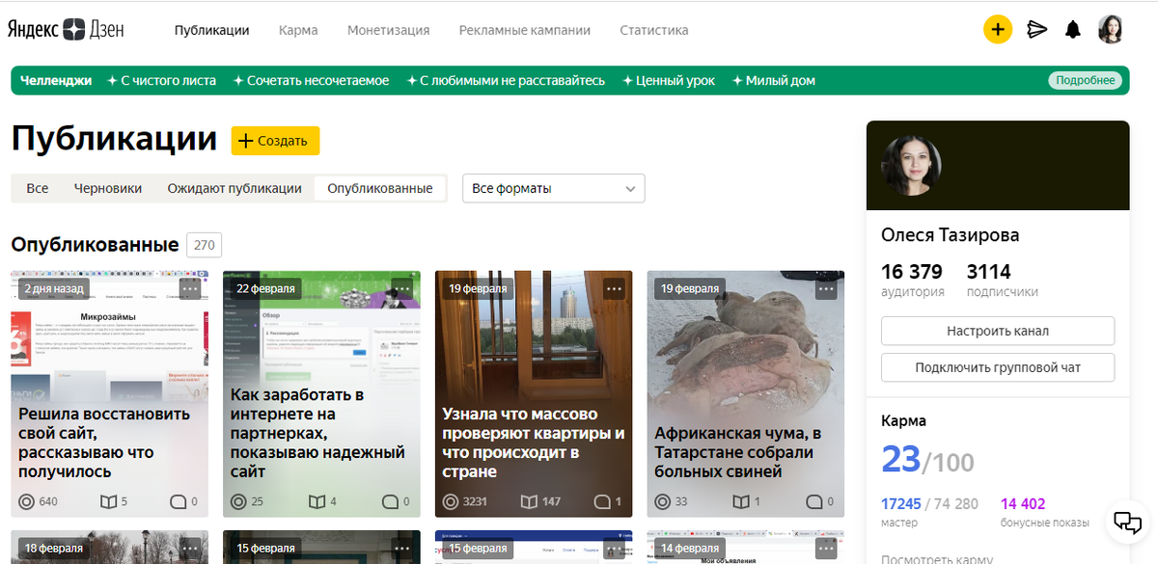This screenshot has height=564, width=1158.
Task: Click views icon showing 25
Action: click(239, 501)
